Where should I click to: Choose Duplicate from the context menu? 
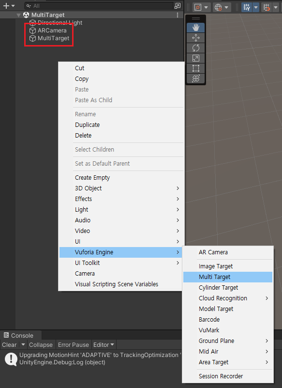click(121, 124)
